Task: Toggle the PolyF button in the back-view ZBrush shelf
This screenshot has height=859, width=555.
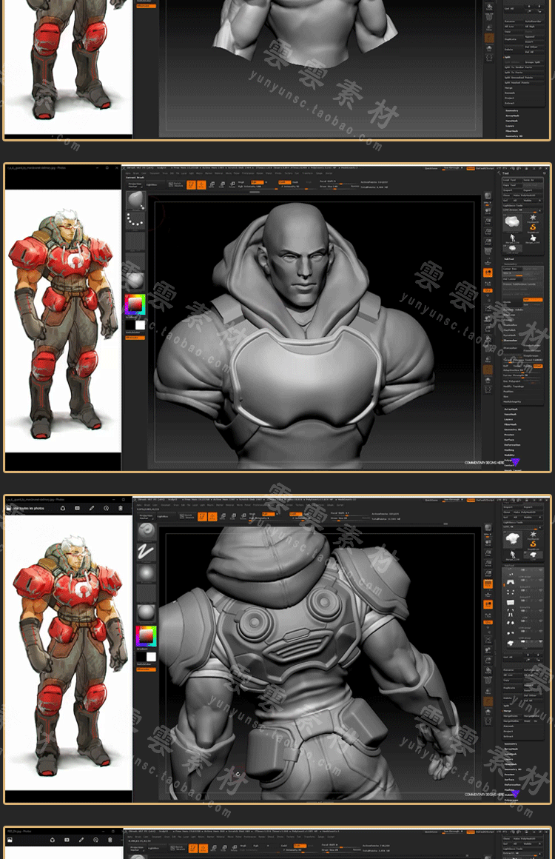Action: 488,681
